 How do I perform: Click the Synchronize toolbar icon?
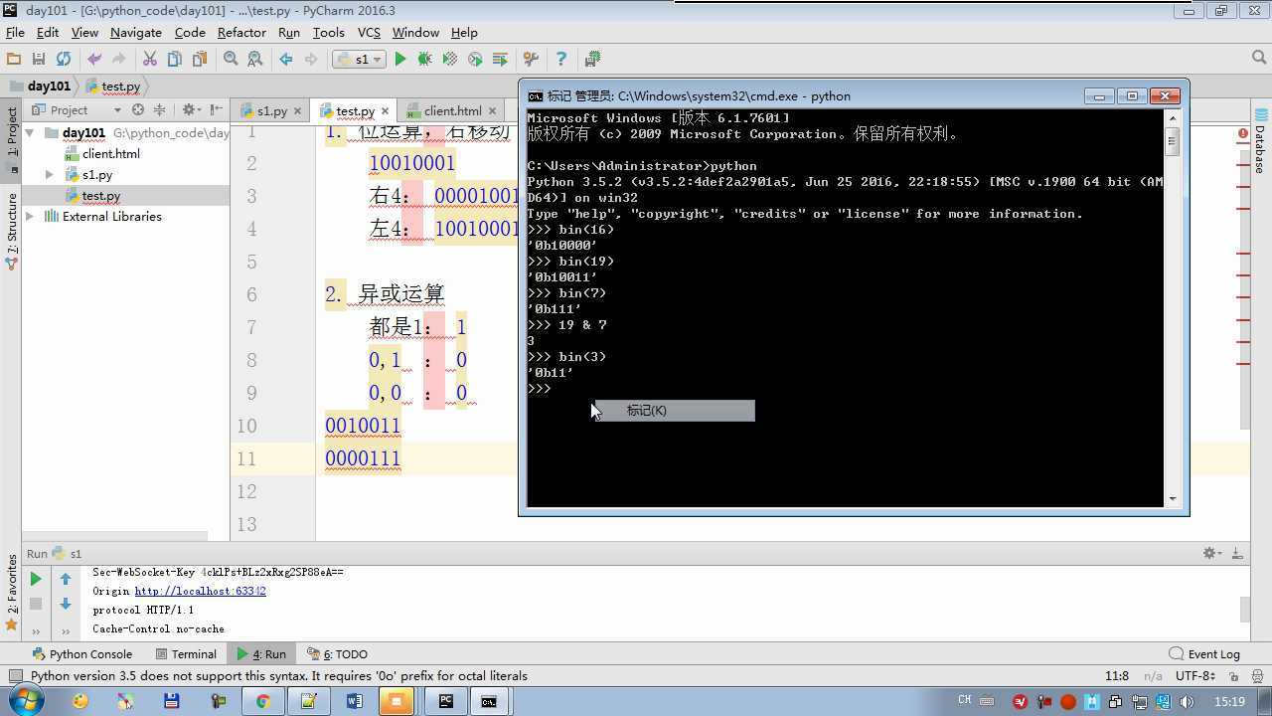coord(64,60)
